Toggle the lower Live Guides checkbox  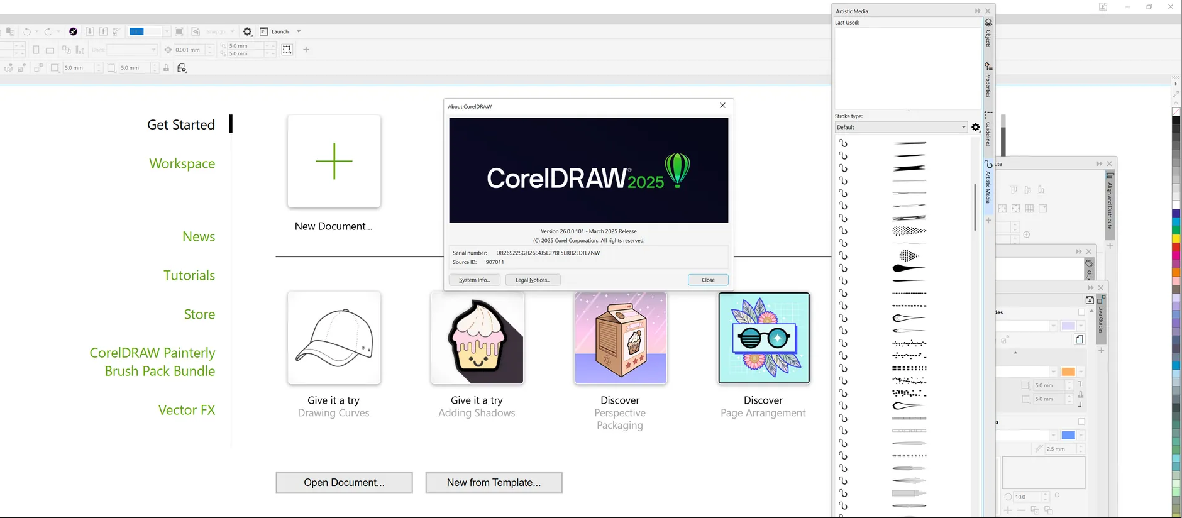(x=1081, y=422)
